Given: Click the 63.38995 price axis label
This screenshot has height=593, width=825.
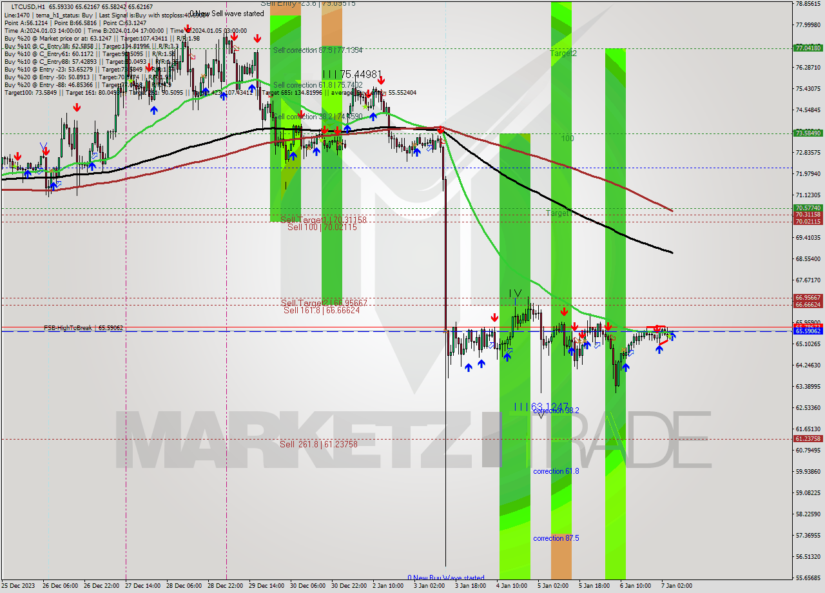Looking at the screenshot, I should [x=808, y=386].
